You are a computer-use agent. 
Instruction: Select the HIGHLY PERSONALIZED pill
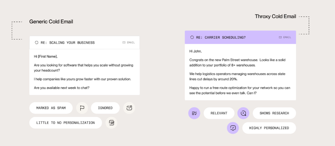point(269,128)
